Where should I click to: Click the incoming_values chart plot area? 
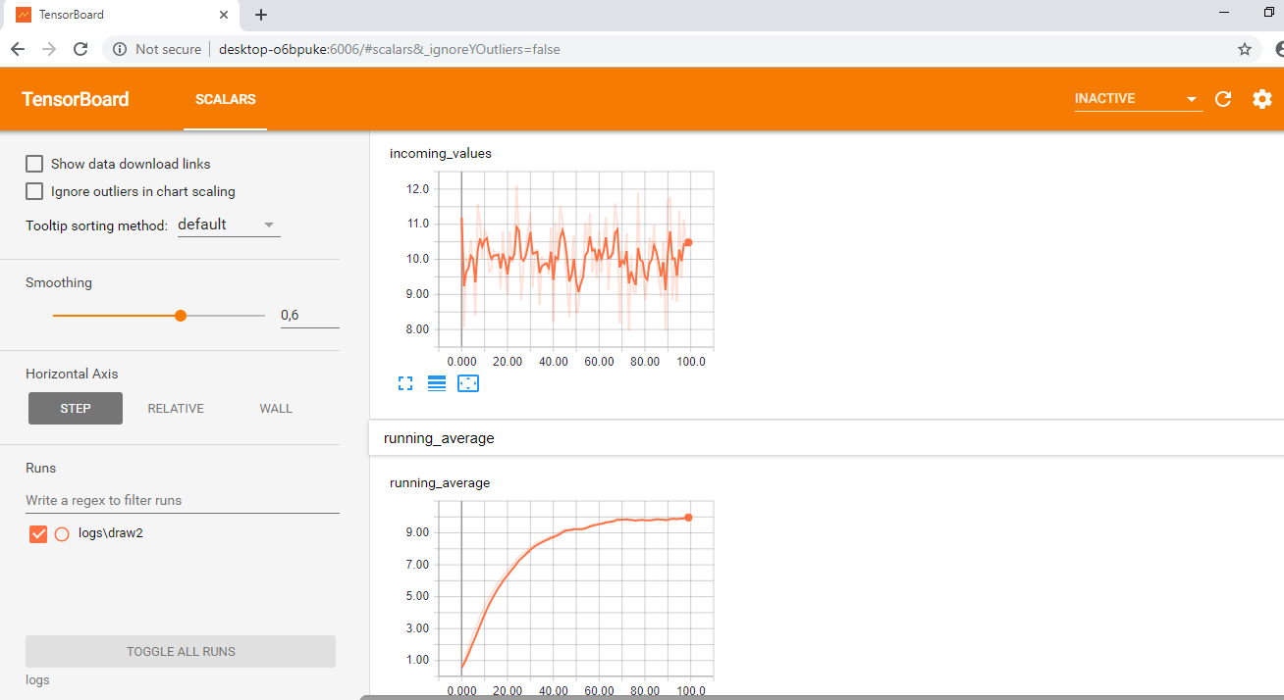574,260
